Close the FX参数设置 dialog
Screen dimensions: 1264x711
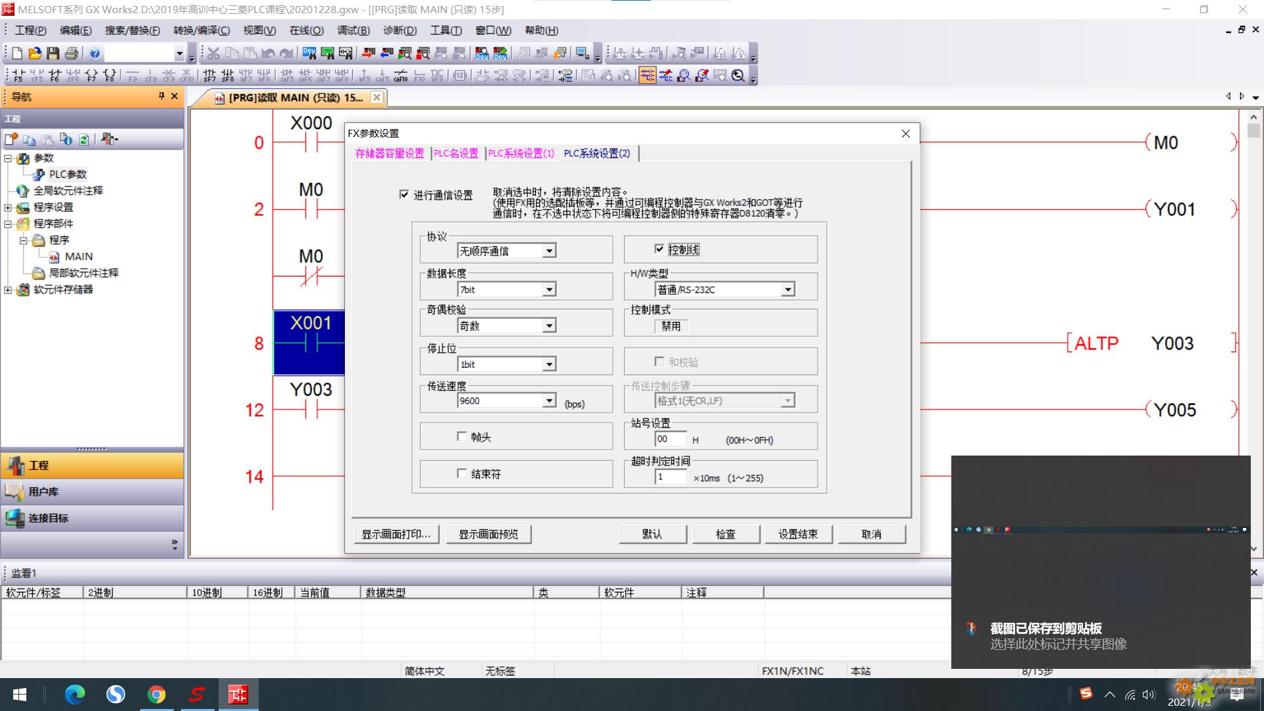[x=906, y=134]
